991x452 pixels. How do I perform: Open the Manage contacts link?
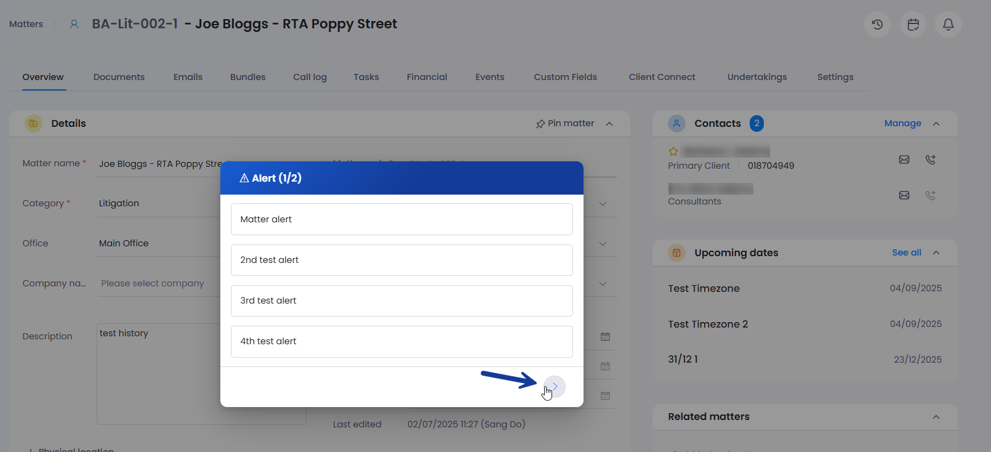tap(902, 123)
